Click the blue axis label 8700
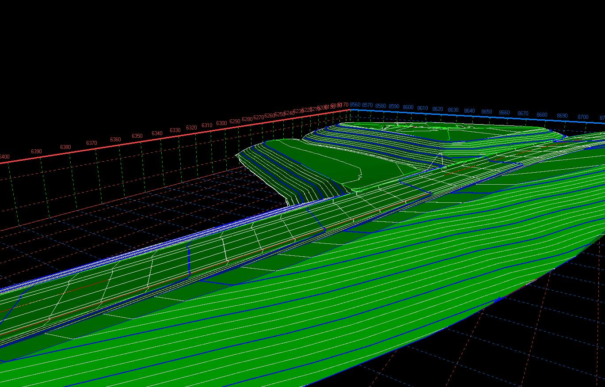The image size is (605, 387). click(x=583, y=117)
